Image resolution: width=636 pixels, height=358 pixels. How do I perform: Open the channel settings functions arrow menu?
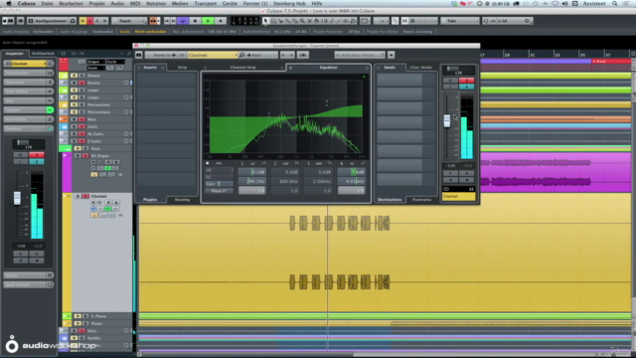391,55
